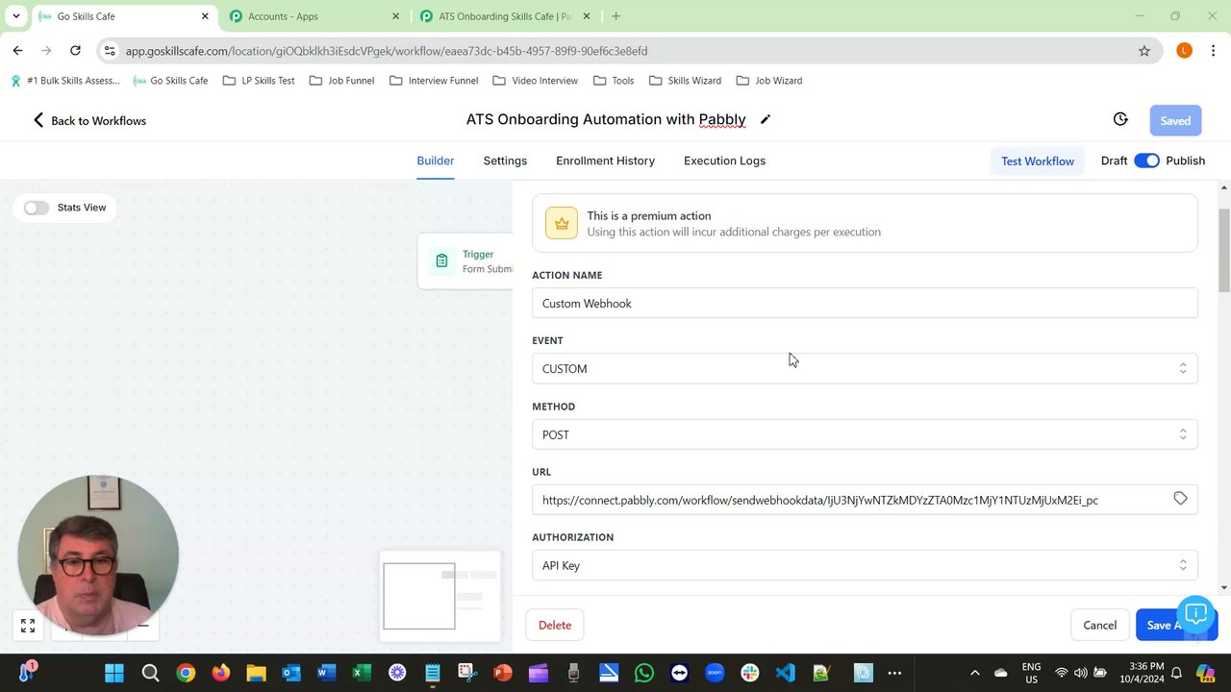Click the Test Workflow button
1231x692 pixels.
pyautogui.click(x=1037, y=161)
